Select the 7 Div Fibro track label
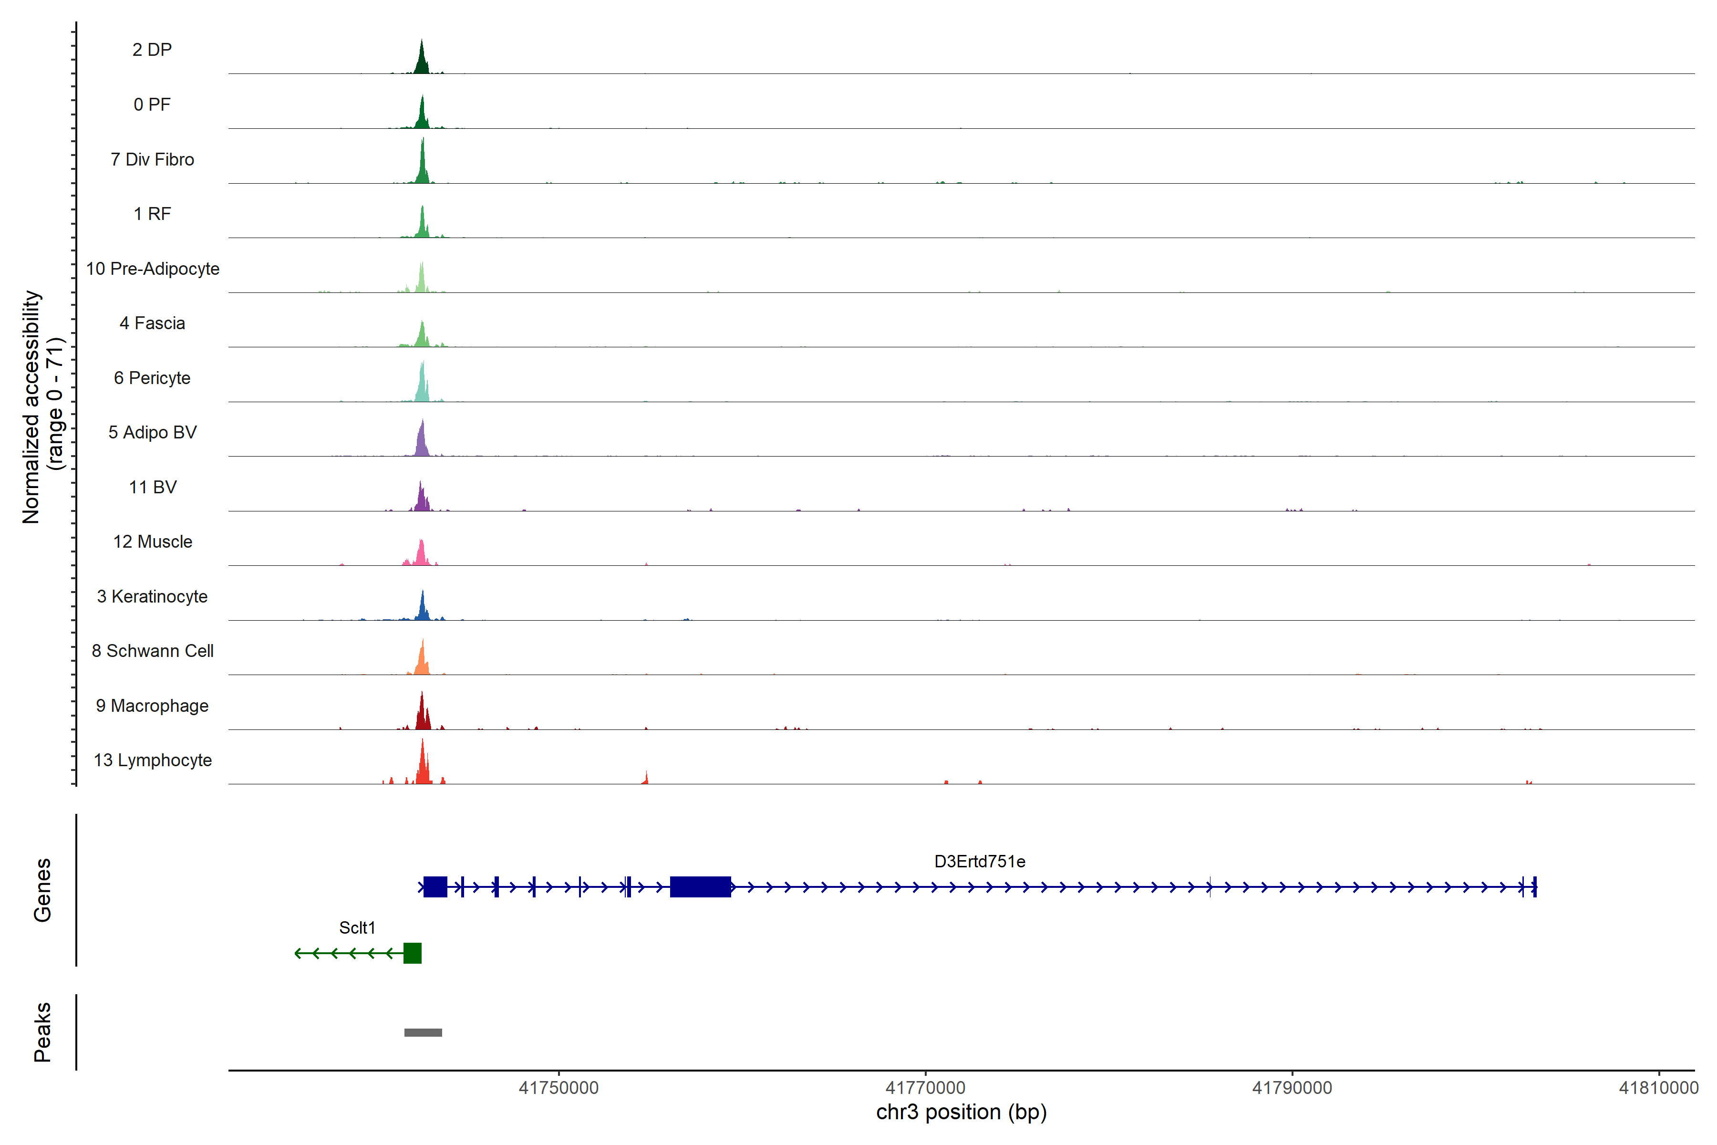 152,159
